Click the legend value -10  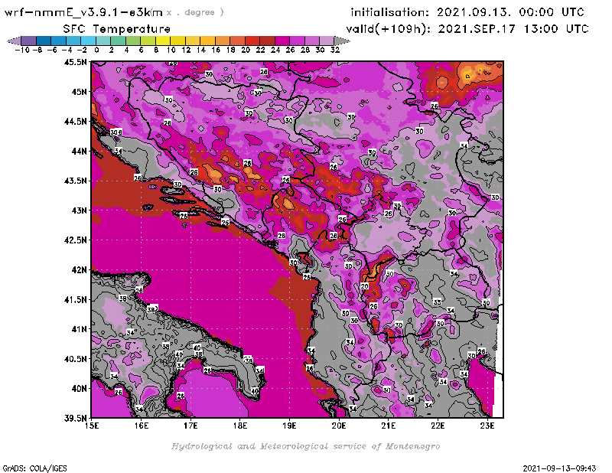pos(22,51)
